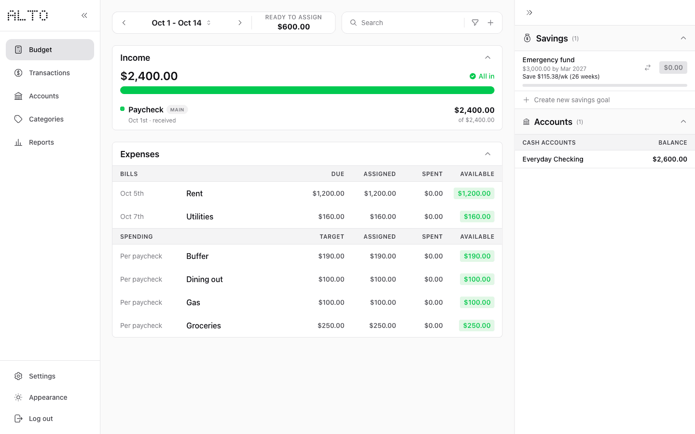Open Transactions in the sidebar
This screenshot has width=695, height=434.
point(50,73)
